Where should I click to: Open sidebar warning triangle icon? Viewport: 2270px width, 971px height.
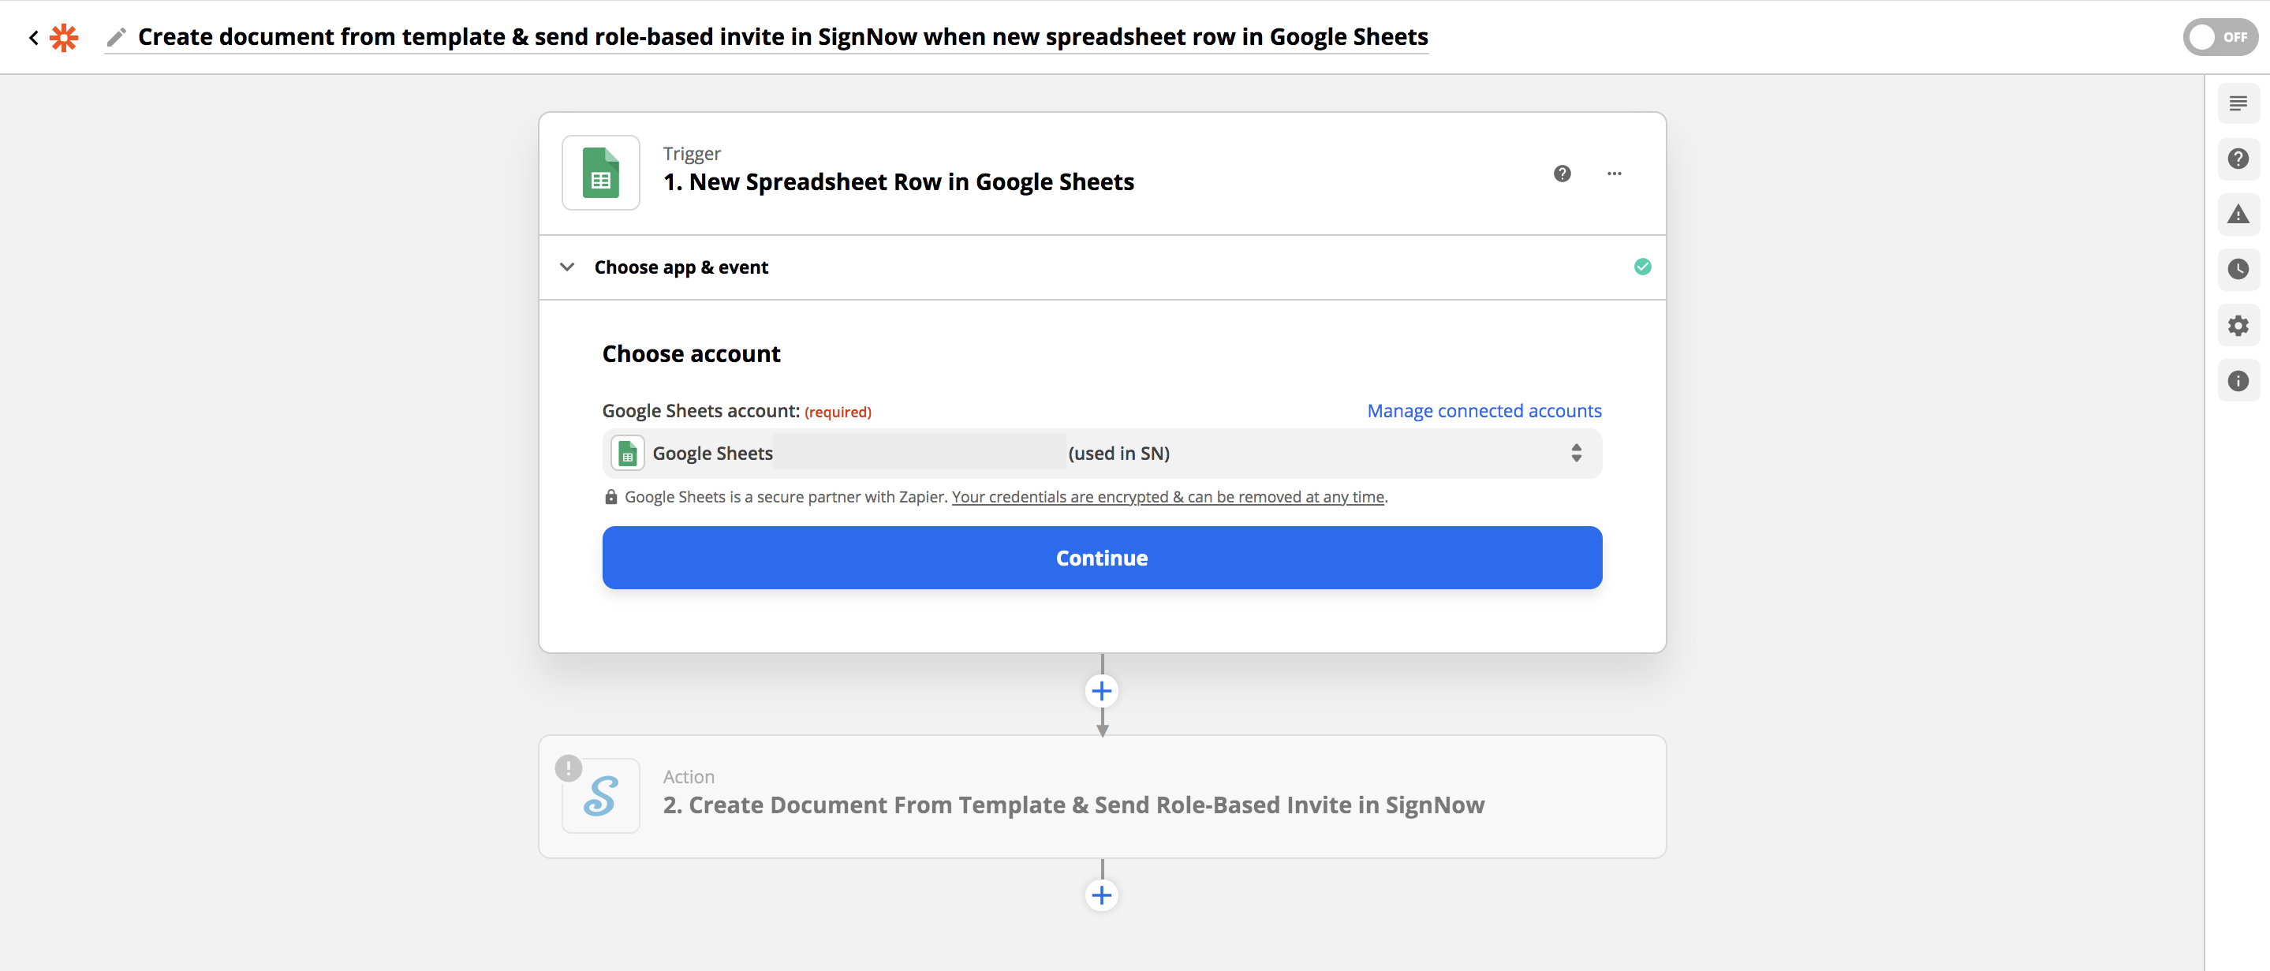point(2238,214)
